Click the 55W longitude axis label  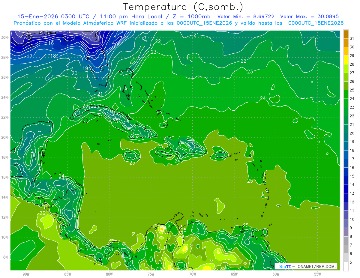(317, 274)
